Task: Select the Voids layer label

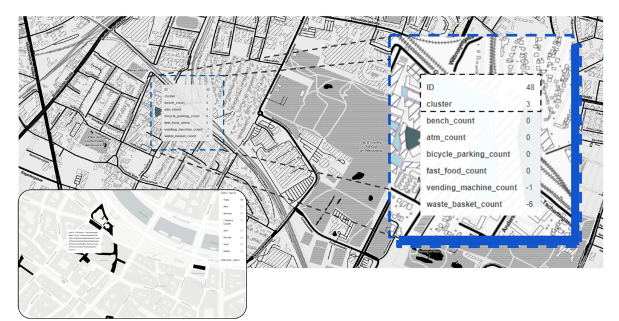Action: point(225,199)
